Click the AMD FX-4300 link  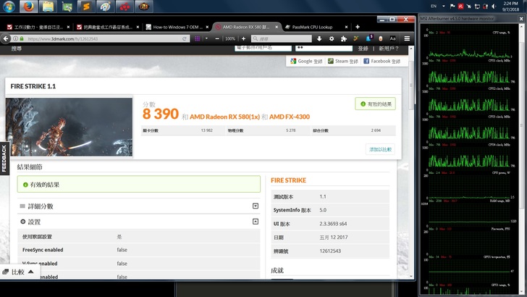290,117
